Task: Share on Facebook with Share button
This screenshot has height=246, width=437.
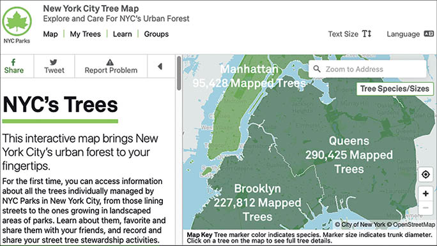Action: pyautogui.click(x=14, y=66)
